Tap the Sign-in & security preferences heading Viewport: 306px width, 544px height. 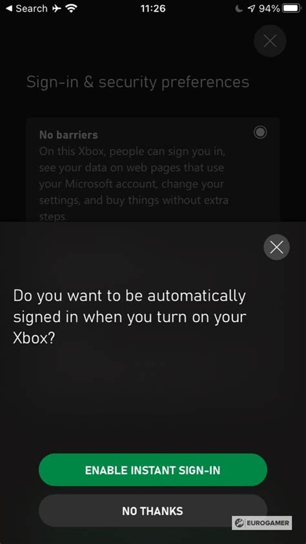[138, 82]
